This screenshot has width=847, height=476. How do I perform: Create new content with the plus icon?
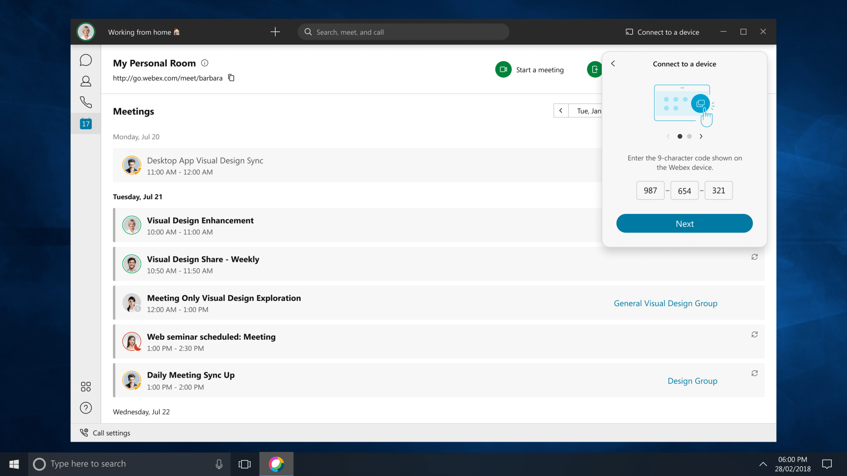pos(275,32)
